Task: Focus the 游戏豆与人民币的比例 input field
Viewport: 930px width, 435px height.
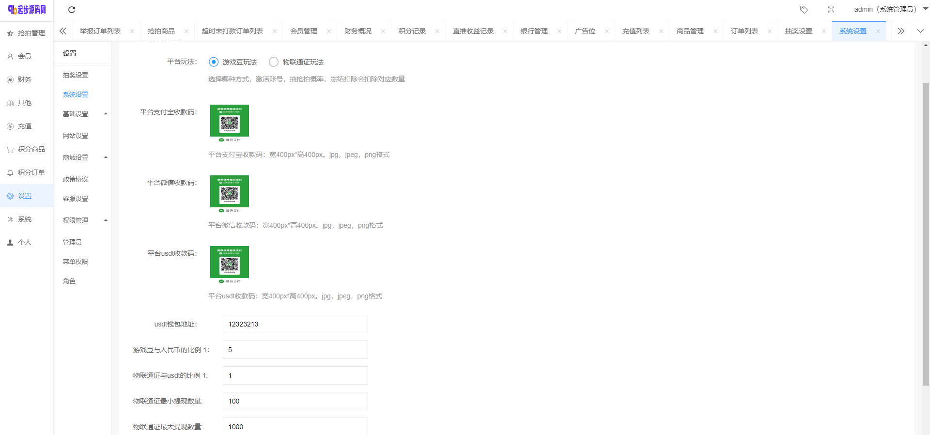Action: [295, 350]
